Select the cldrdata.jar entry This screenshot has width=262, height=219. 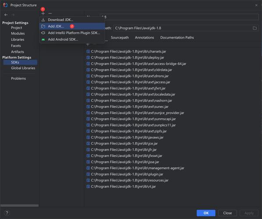click(129, 70)
